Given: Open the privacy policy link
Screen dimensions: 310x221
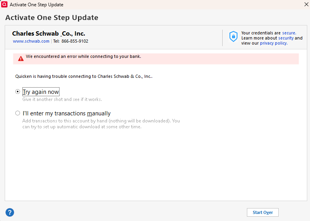Looking at the screenshot, I should click(x=274, y=43).
